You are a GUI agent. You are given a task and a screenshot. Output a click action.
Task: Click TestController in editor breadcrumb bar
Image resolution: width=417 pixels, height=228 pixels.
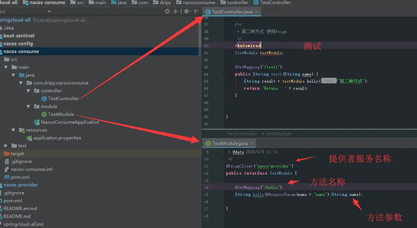(243, 134)
